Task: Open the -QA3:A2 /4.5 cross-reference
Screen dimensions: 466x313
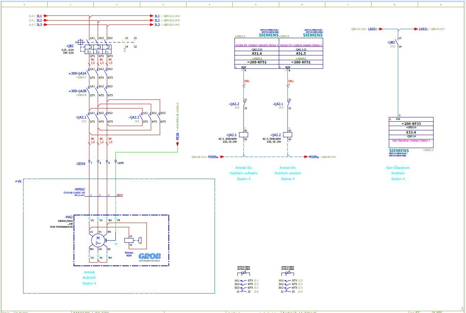Action: coord(328,157)
